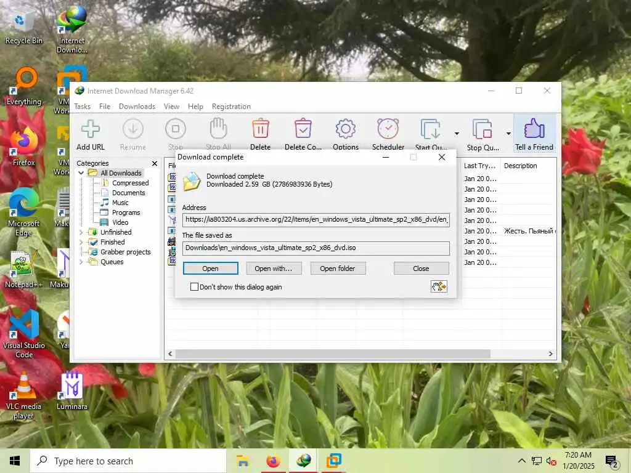Viewport: 631px width, 473px height.
Task: Select Programs category
Action: 126,212
